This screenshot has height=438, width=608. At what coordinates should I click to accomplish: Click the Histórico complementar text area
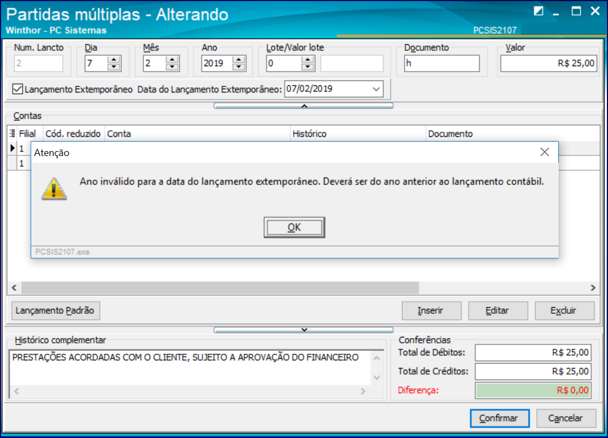pos(190,367)
